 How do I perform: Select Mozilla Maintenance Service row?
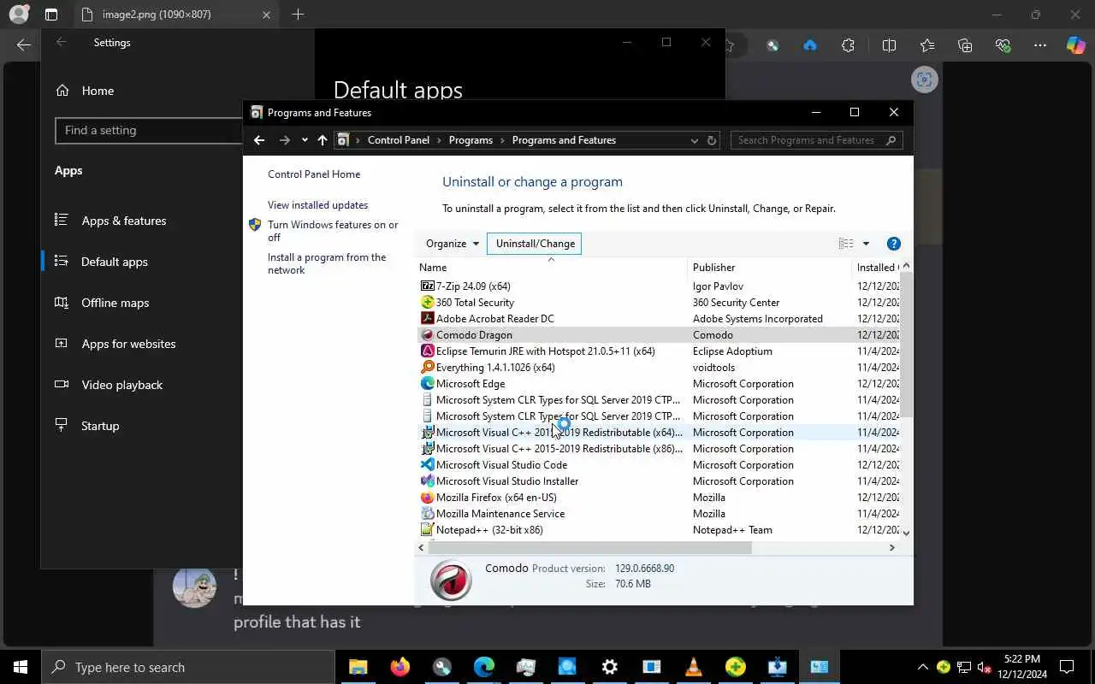tap(659, 514)
